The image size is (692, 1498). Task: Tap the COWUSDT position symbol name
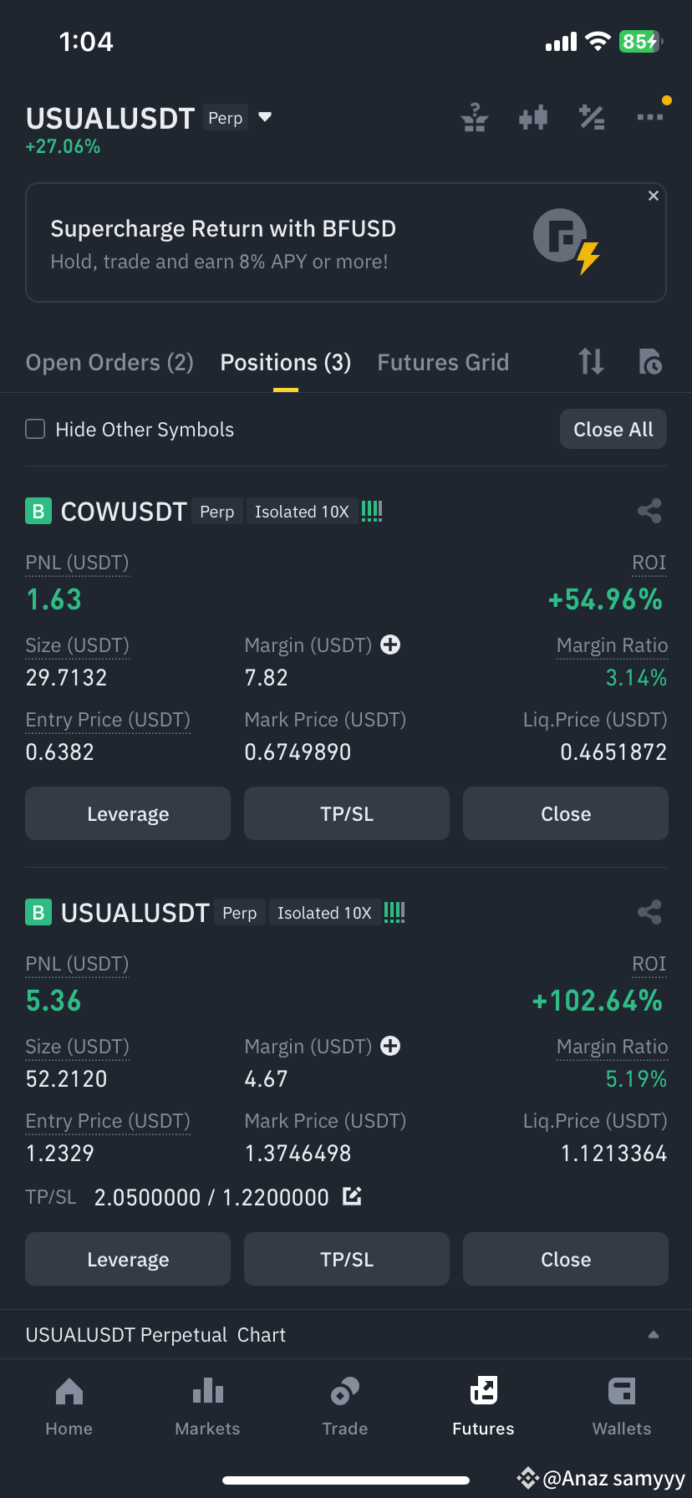124,511
